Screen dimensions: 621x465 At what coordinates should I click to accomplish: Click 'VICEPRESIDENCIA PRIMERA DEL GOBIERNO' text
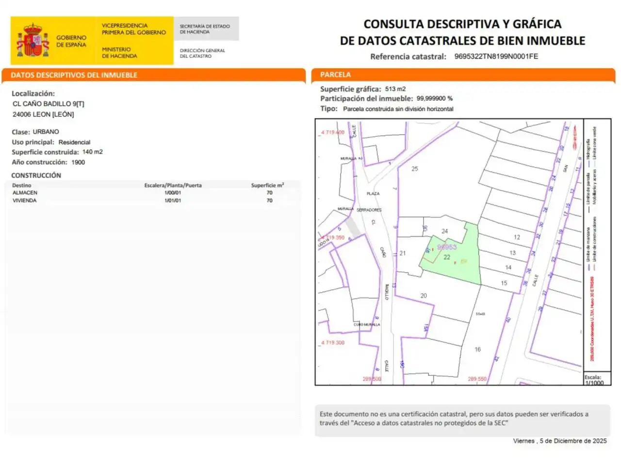(x=134, y=29)
